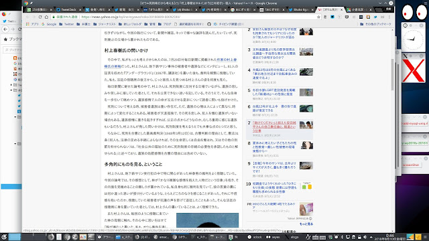Viewport: 429px width, 241px height.
Task: Switch to the xeyes taskbar entry
Action: [x=273, y=237]
